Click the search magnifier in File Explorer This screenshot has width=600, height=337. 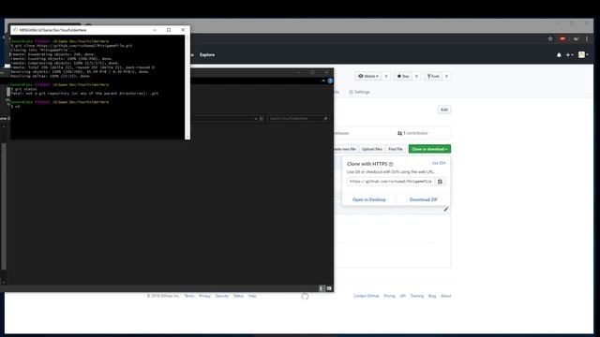click(x=325, y=119)
